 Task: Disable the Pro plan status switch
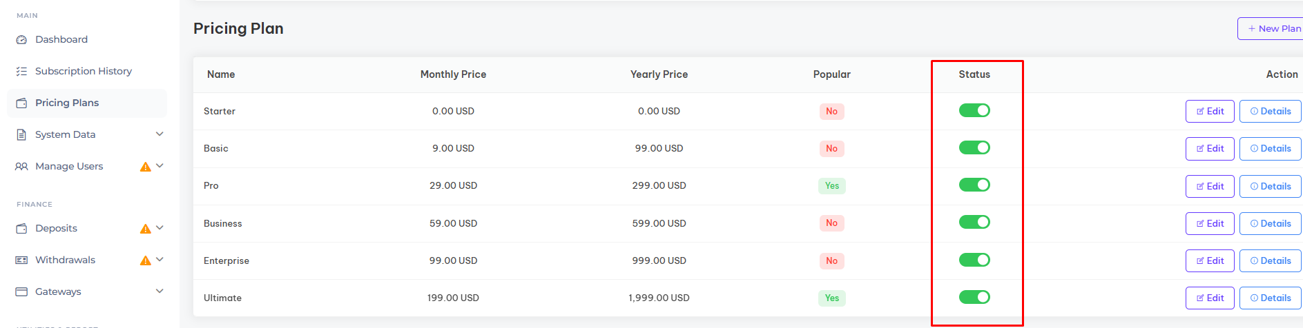pyautogui.click(x=974, y=185)
